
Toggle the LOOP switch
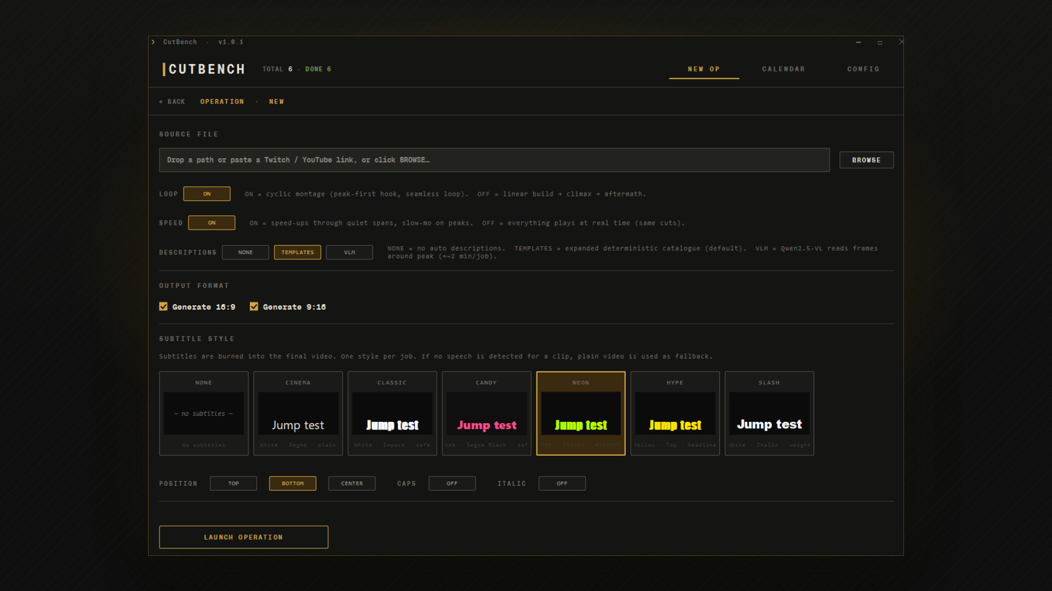point(207,194)
